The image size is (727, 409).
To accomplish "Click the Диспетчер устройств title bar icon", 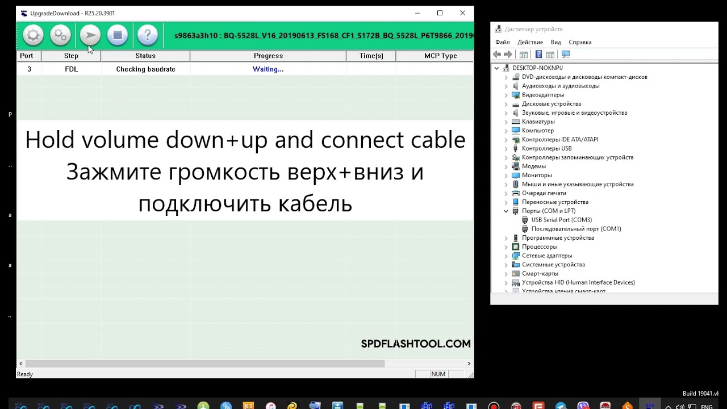I will pos(498,30).
